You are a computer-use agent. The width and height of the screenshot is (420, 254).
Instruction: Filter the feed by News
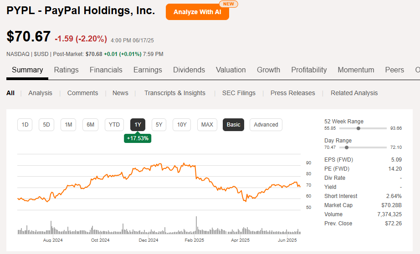(120, 93)
